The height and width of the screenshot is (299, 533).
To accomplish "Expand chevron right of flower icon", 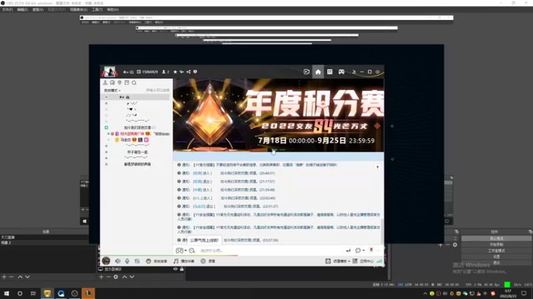I will coord(378,250).
